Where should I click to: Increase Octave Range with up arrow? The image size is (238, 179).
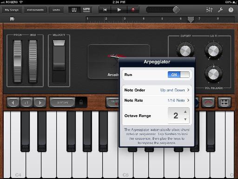pyautogui.click(x=185, y=111)
